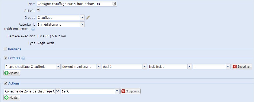The height and width of the screenshot is (102, 254).
Task: Expand the Phase chauffage Chaufferie dropdown
Action: 32,67
